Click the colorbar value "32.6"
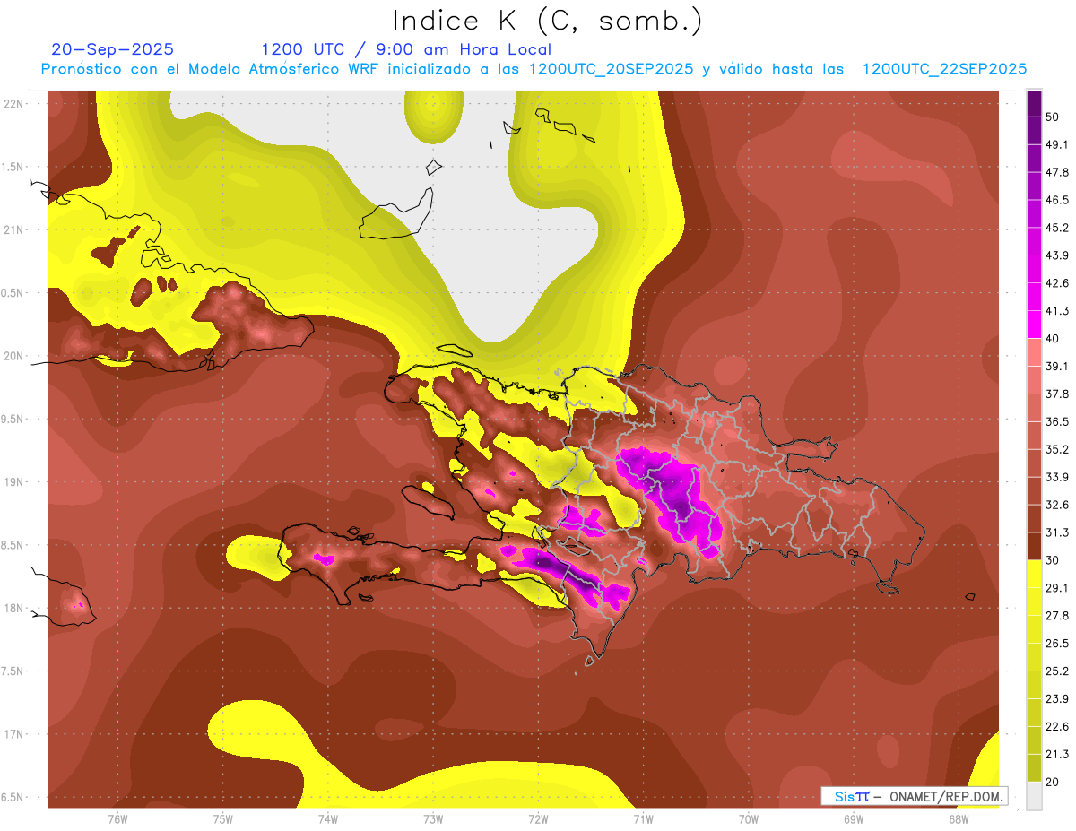Screen dimensions: 1076x831 1058,505
